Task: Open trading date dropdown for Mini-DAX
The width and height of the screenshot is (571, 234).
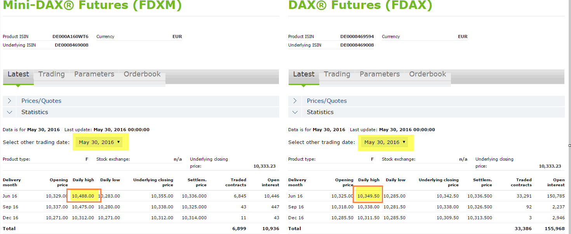Action: coord(101,142)
